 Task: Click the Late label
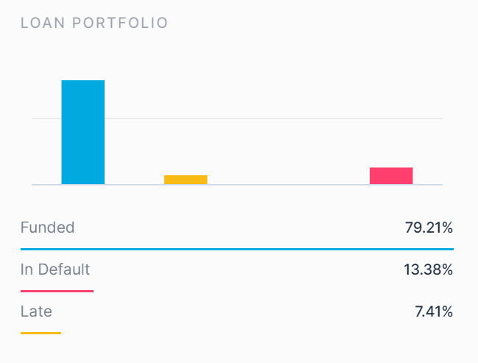coord(36,311)
